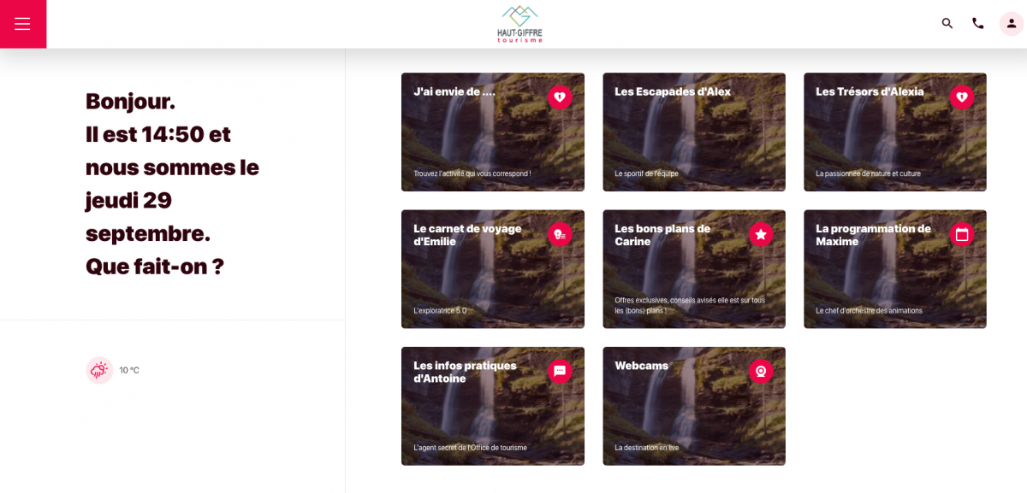This screenshot has width=1027, height=493.
Task: Click the webcam icon on Webcams card
Action: tap(761, 371)
